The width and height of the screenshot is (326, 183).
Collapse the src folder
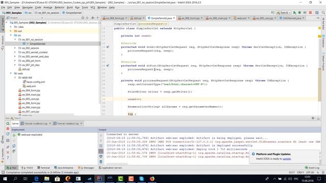coord(11,35)
